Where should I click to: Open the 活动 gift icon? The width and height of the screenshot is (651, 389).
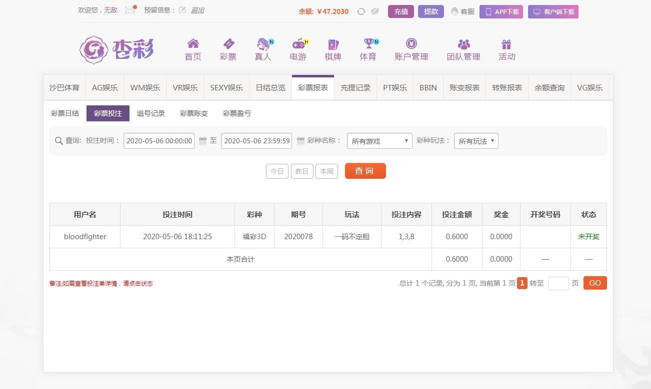point(506,44)
